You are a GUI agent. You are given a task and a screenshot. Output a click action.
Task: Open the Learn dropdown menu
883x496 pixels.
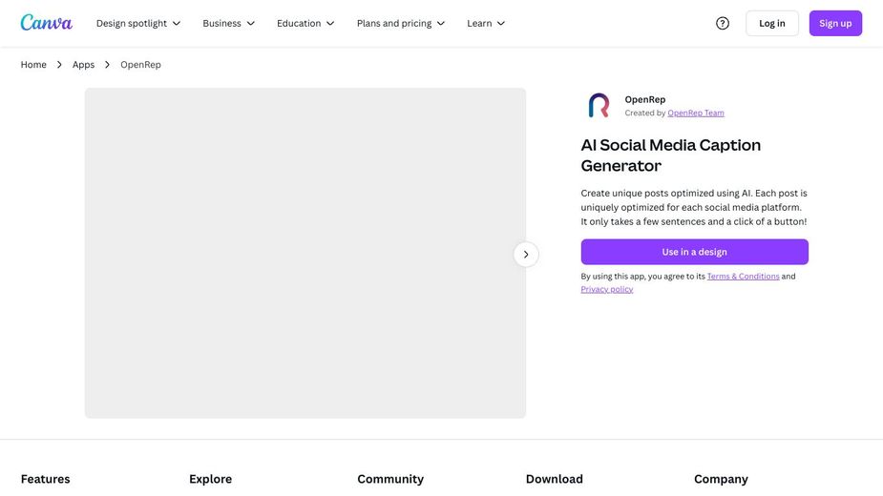point(486,23)
